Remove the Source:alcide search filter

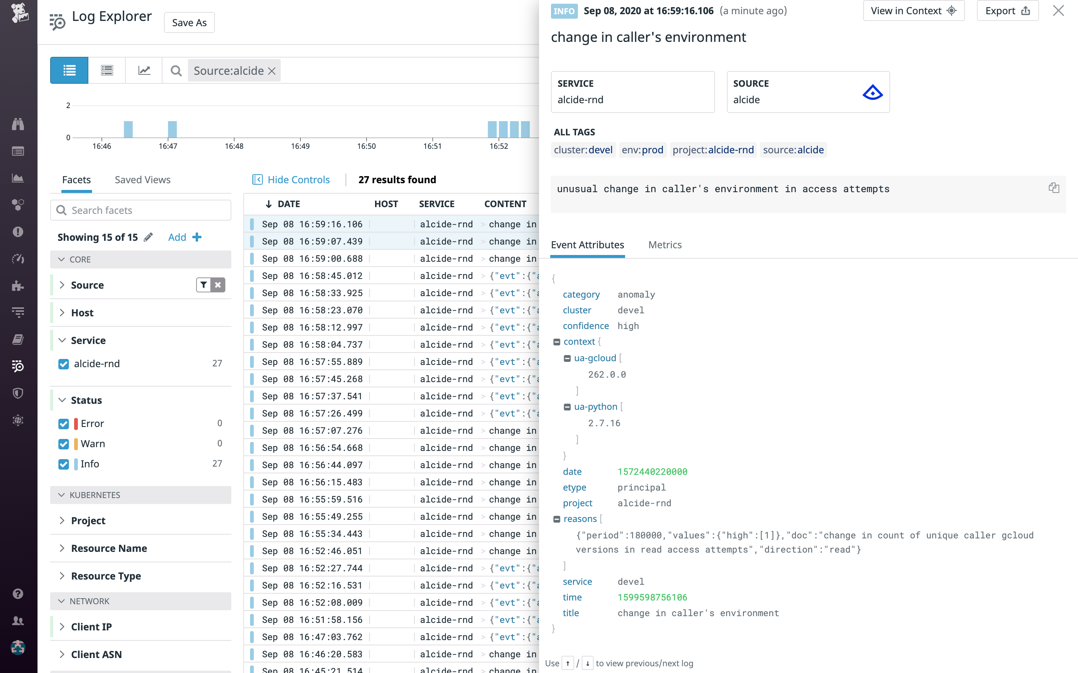[272, 70]
